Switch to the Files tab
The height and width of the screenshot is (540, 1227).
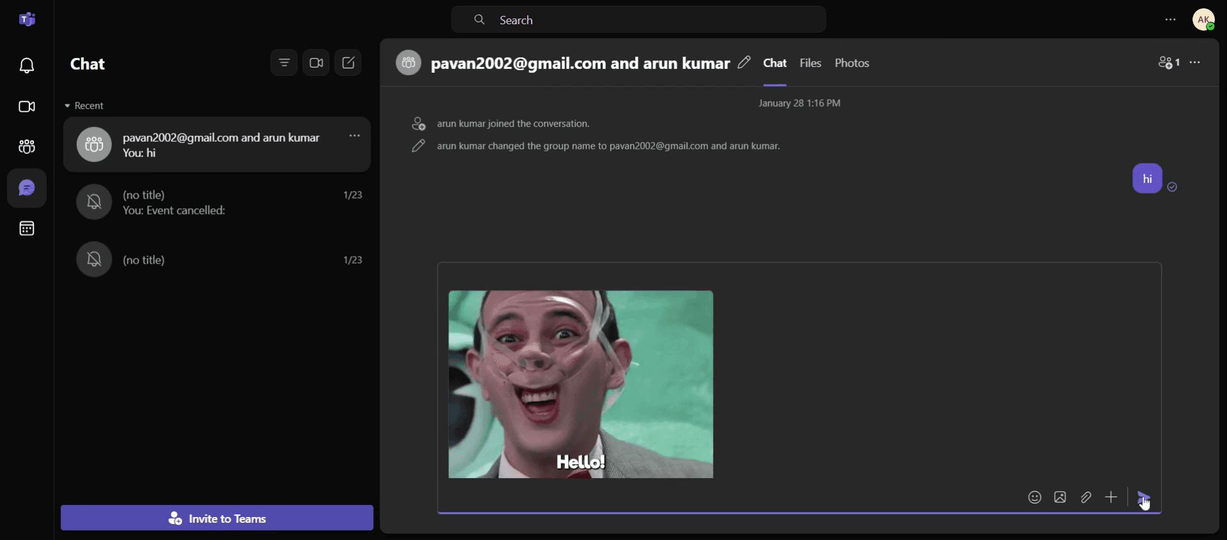click(810, 63)
